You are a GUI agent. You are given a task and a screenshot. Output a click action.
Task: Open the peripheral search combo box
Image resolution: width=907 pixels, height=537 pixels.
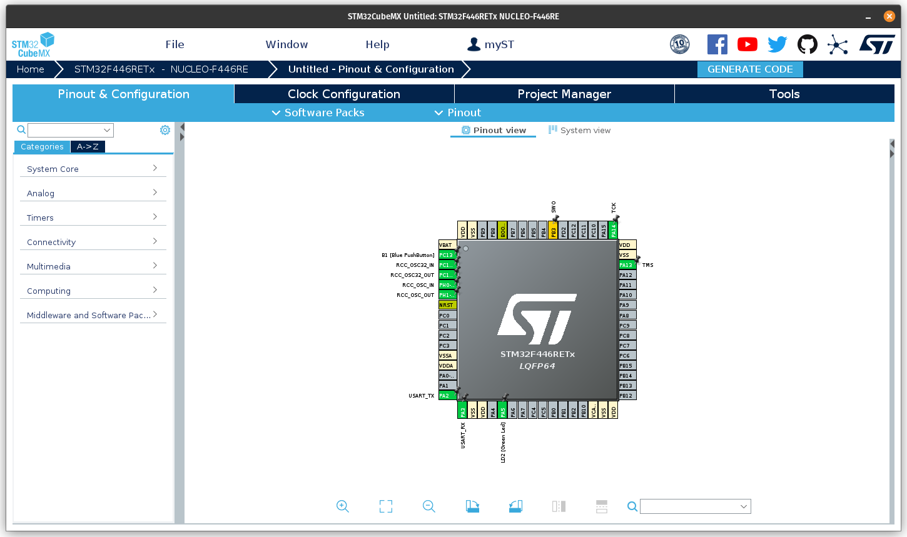click(71, 130)
